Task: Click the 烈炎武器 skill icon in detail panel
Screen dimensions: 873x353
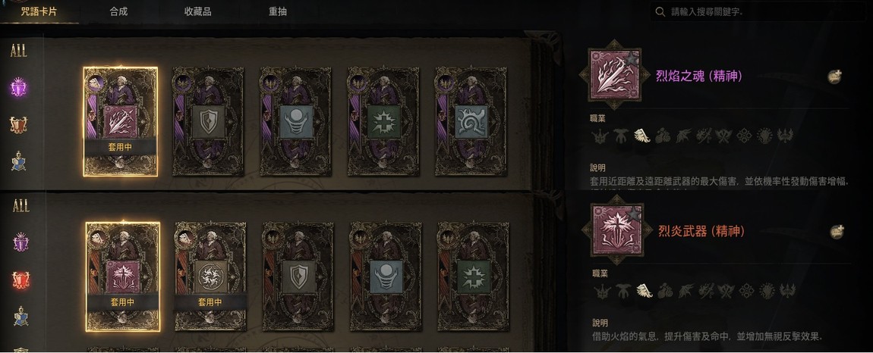Action: click(x=616, y=230)
